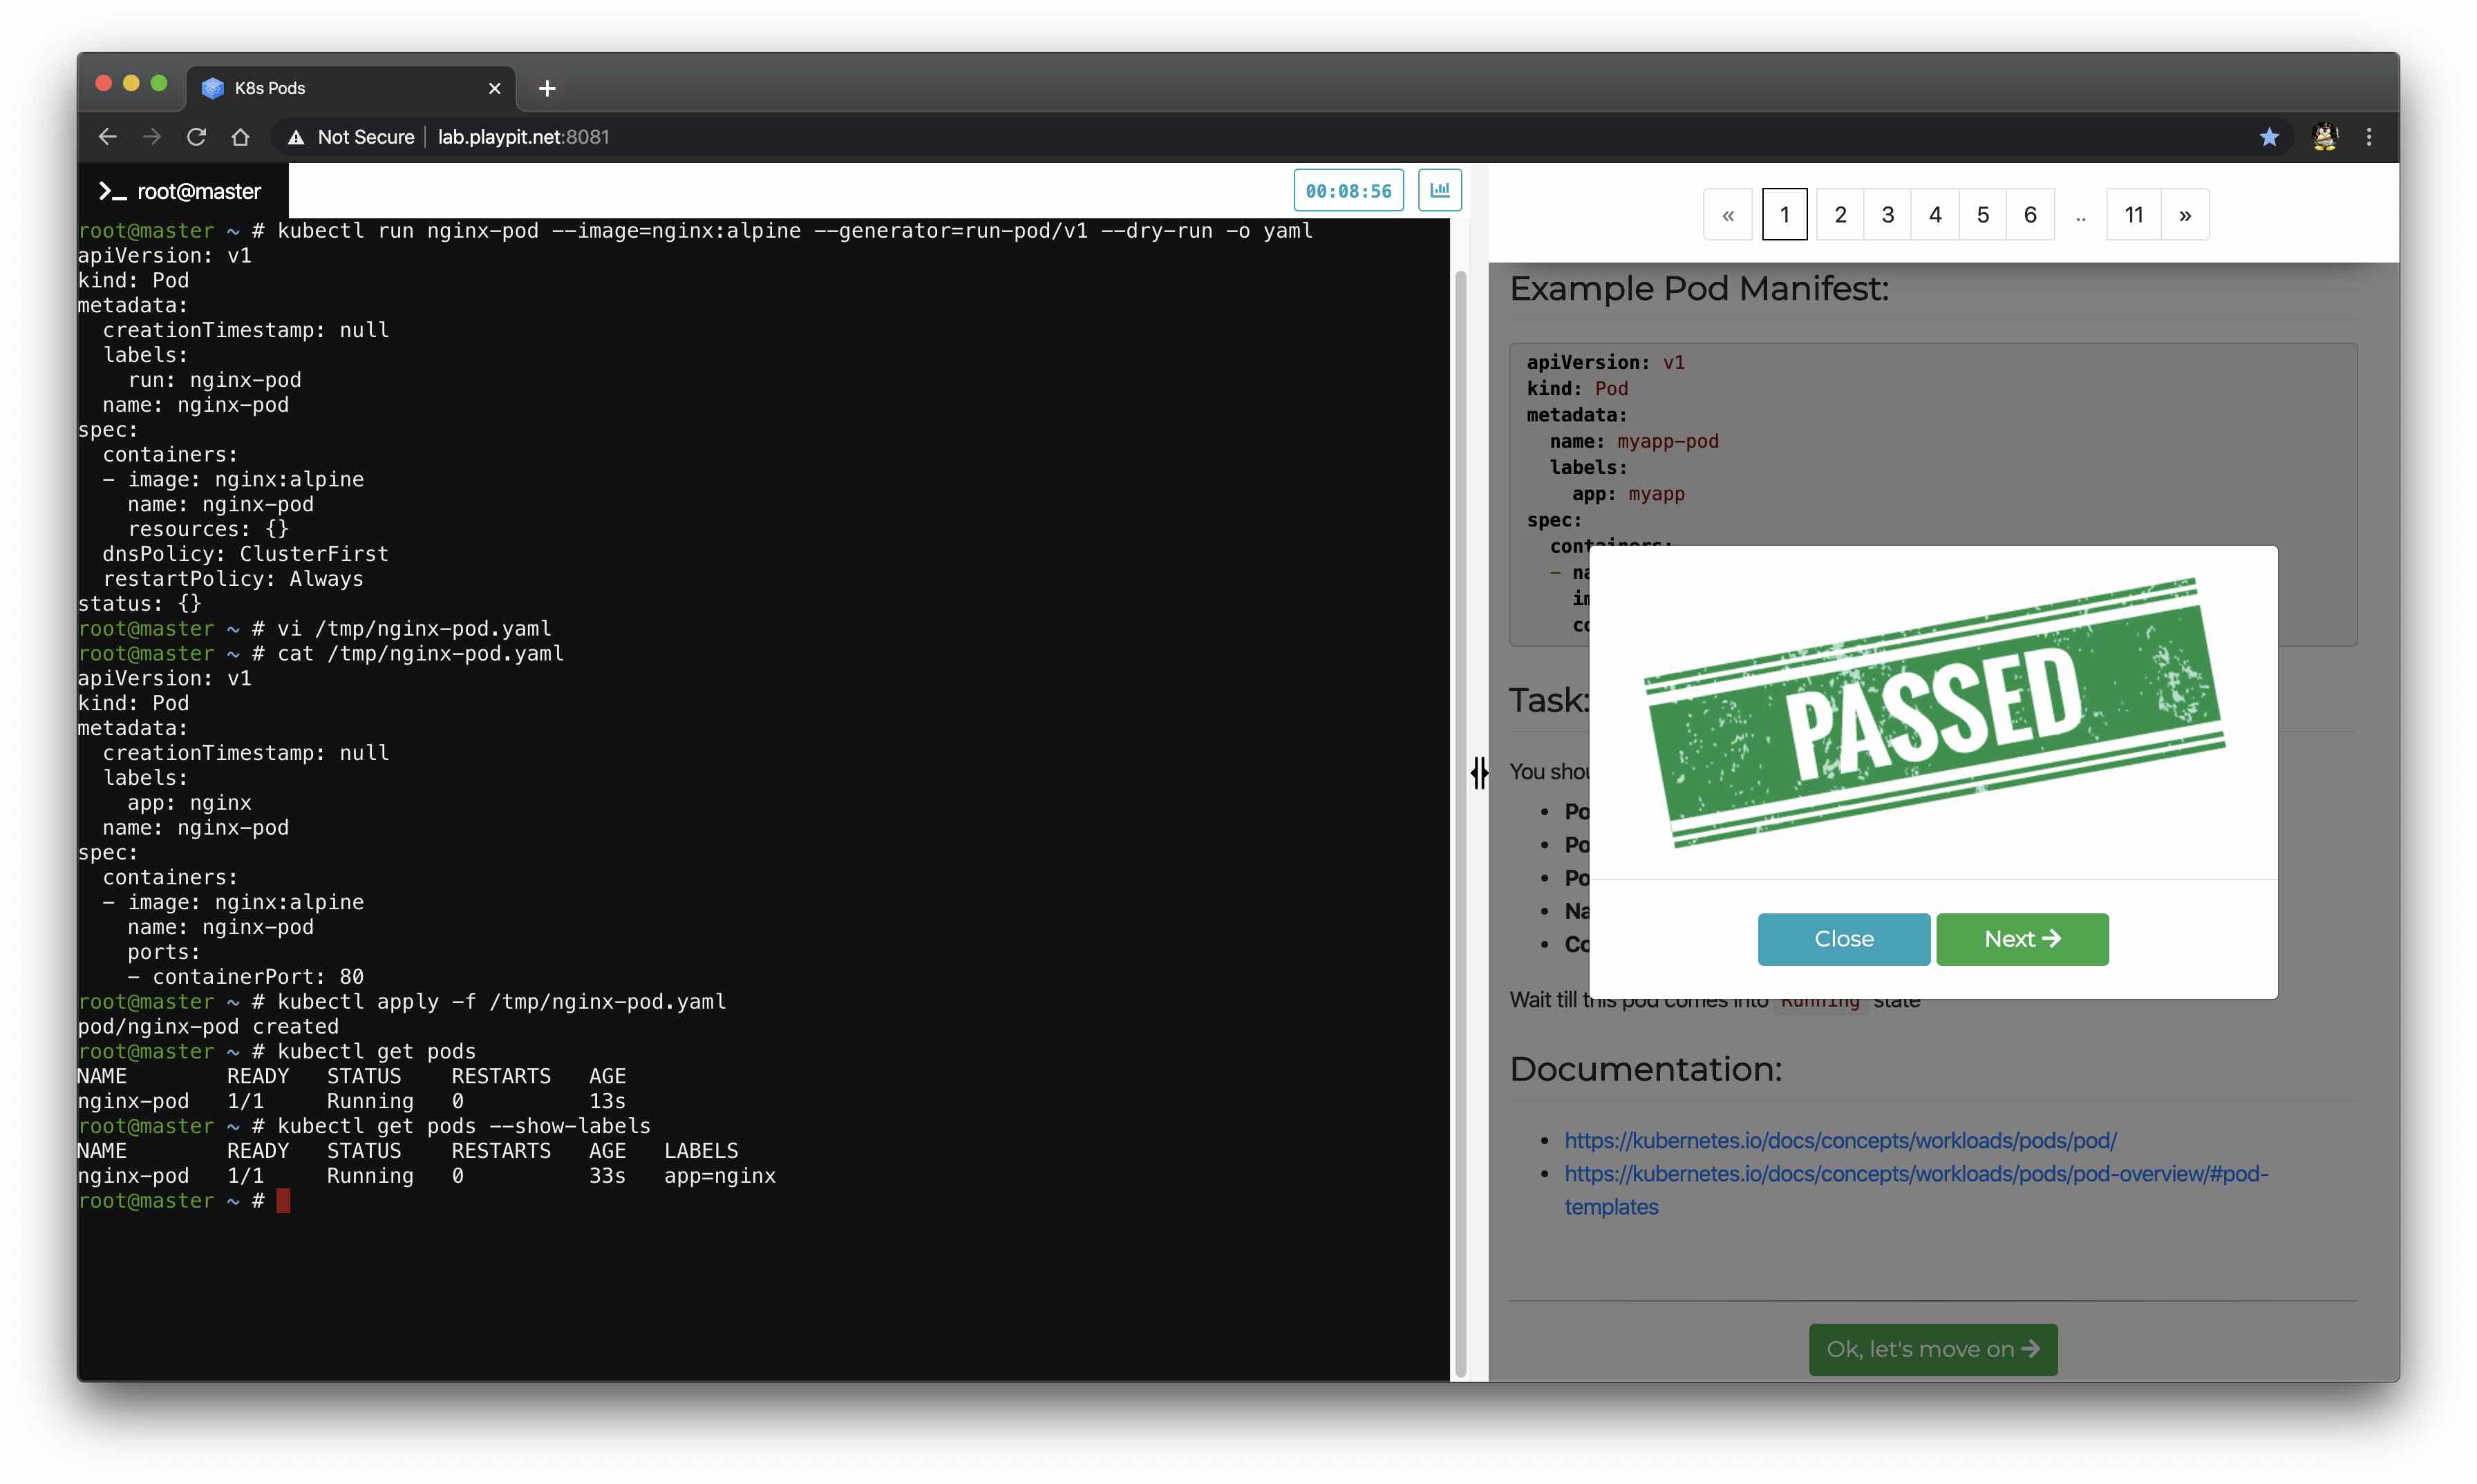
Task: Click the next page double chevron
Action: pos(2185,215)
